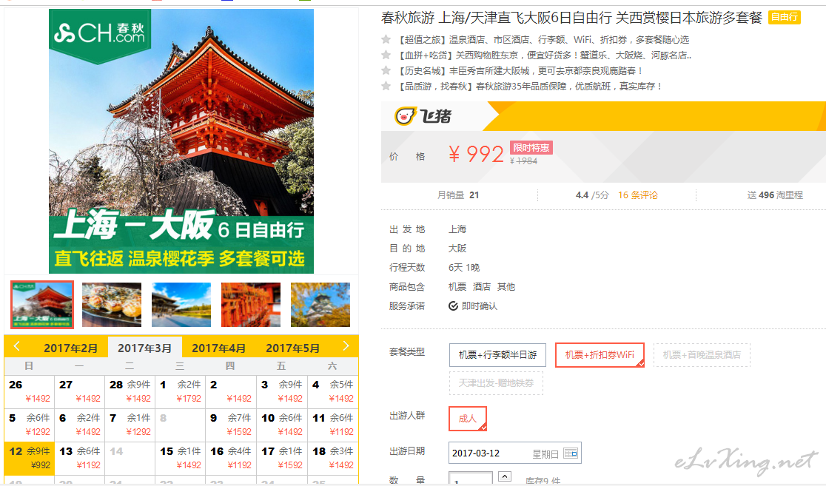
Task: Click the 自由行 tag next to title
Action: click(x=785, y=17)
